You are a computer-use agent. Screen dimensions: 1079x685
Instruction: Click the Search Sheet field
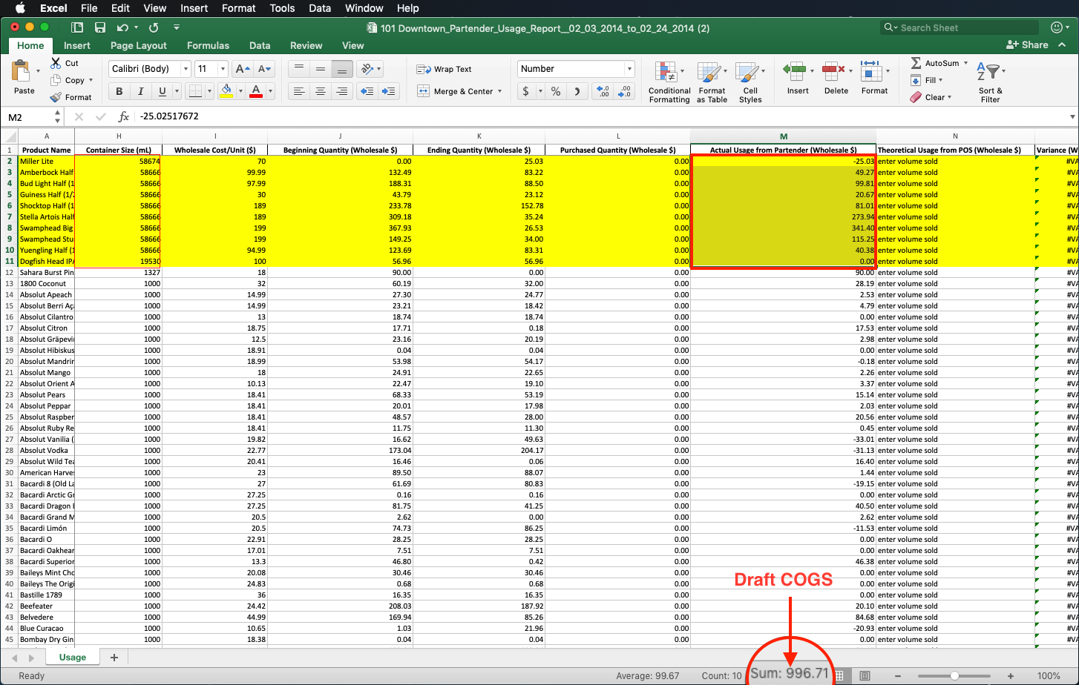click(960, 27)
